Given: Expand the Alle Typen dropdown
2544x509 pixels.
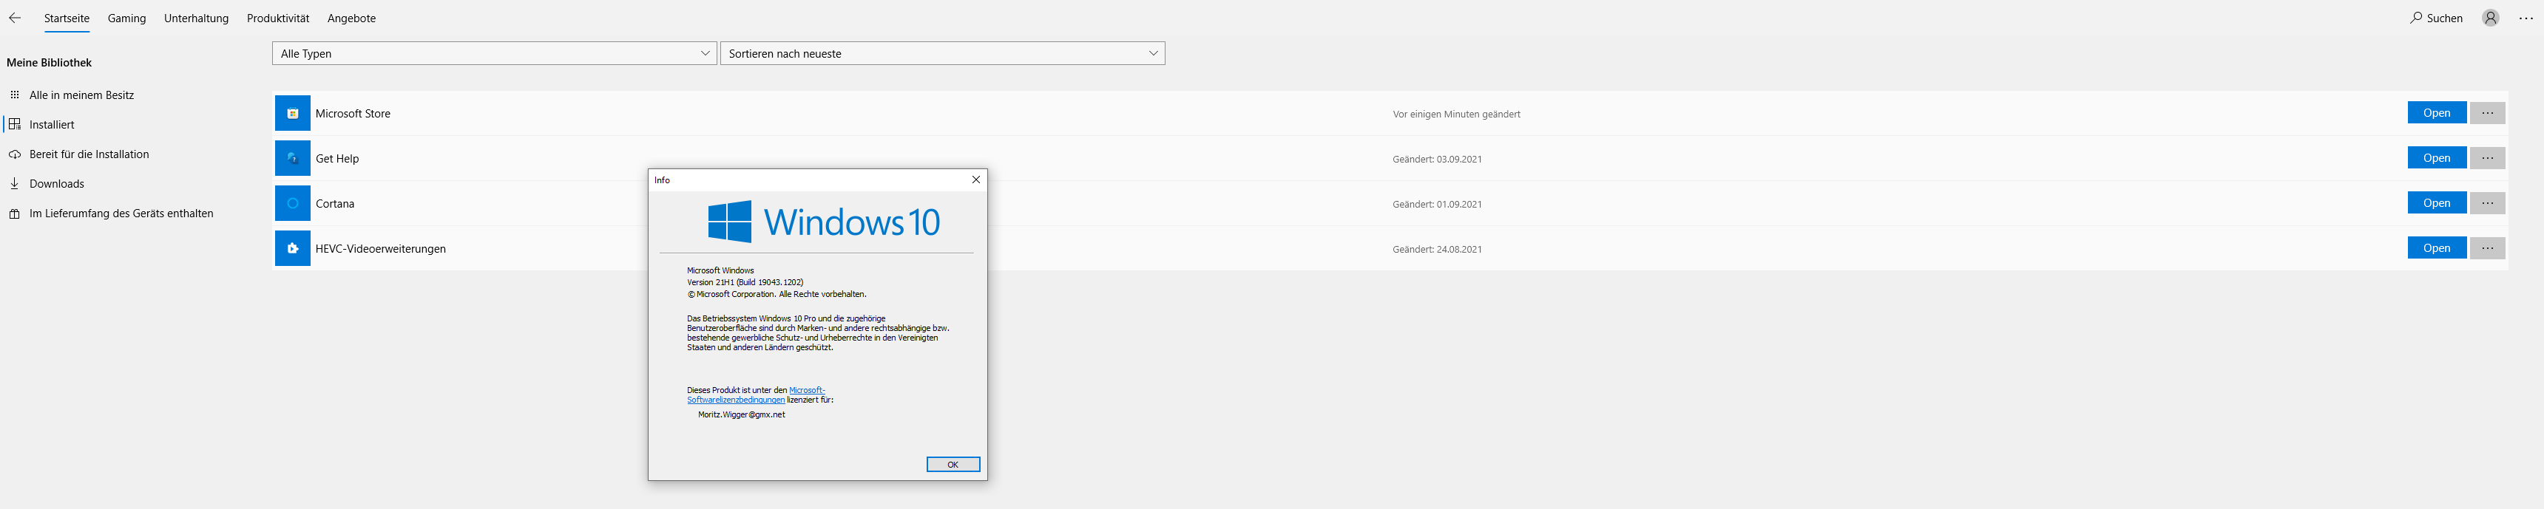Looking at the screenshot, I should pyautogui.click(x=494, y=53).
